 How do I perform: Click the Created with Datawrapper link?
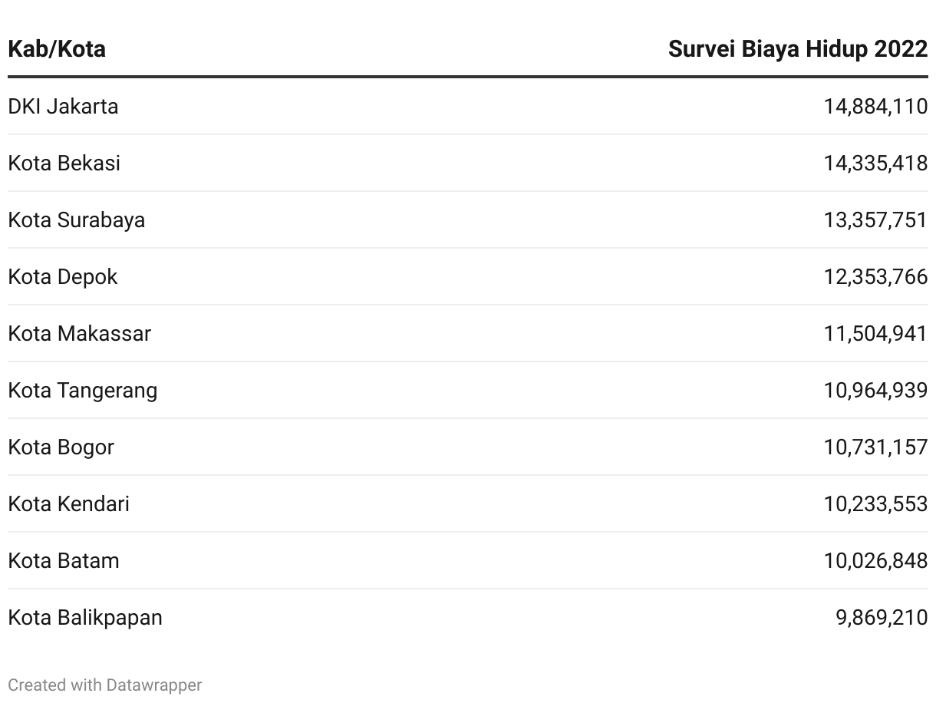[x=105, y=685]
